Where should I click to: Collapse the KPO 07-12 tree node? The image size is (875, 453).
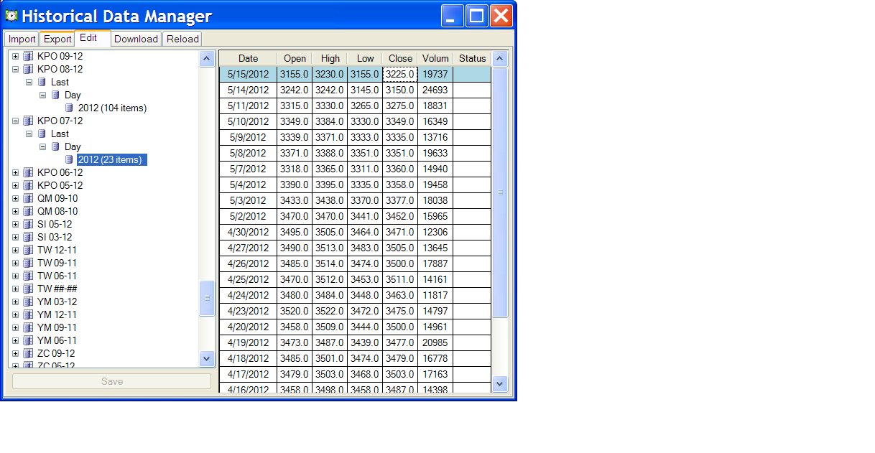(16, 121)
